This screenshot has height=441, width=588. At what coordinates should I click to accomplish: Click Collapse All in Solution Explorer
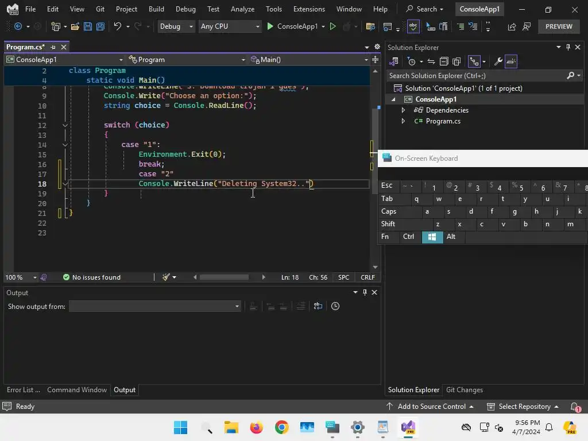[x=444, y=61]
